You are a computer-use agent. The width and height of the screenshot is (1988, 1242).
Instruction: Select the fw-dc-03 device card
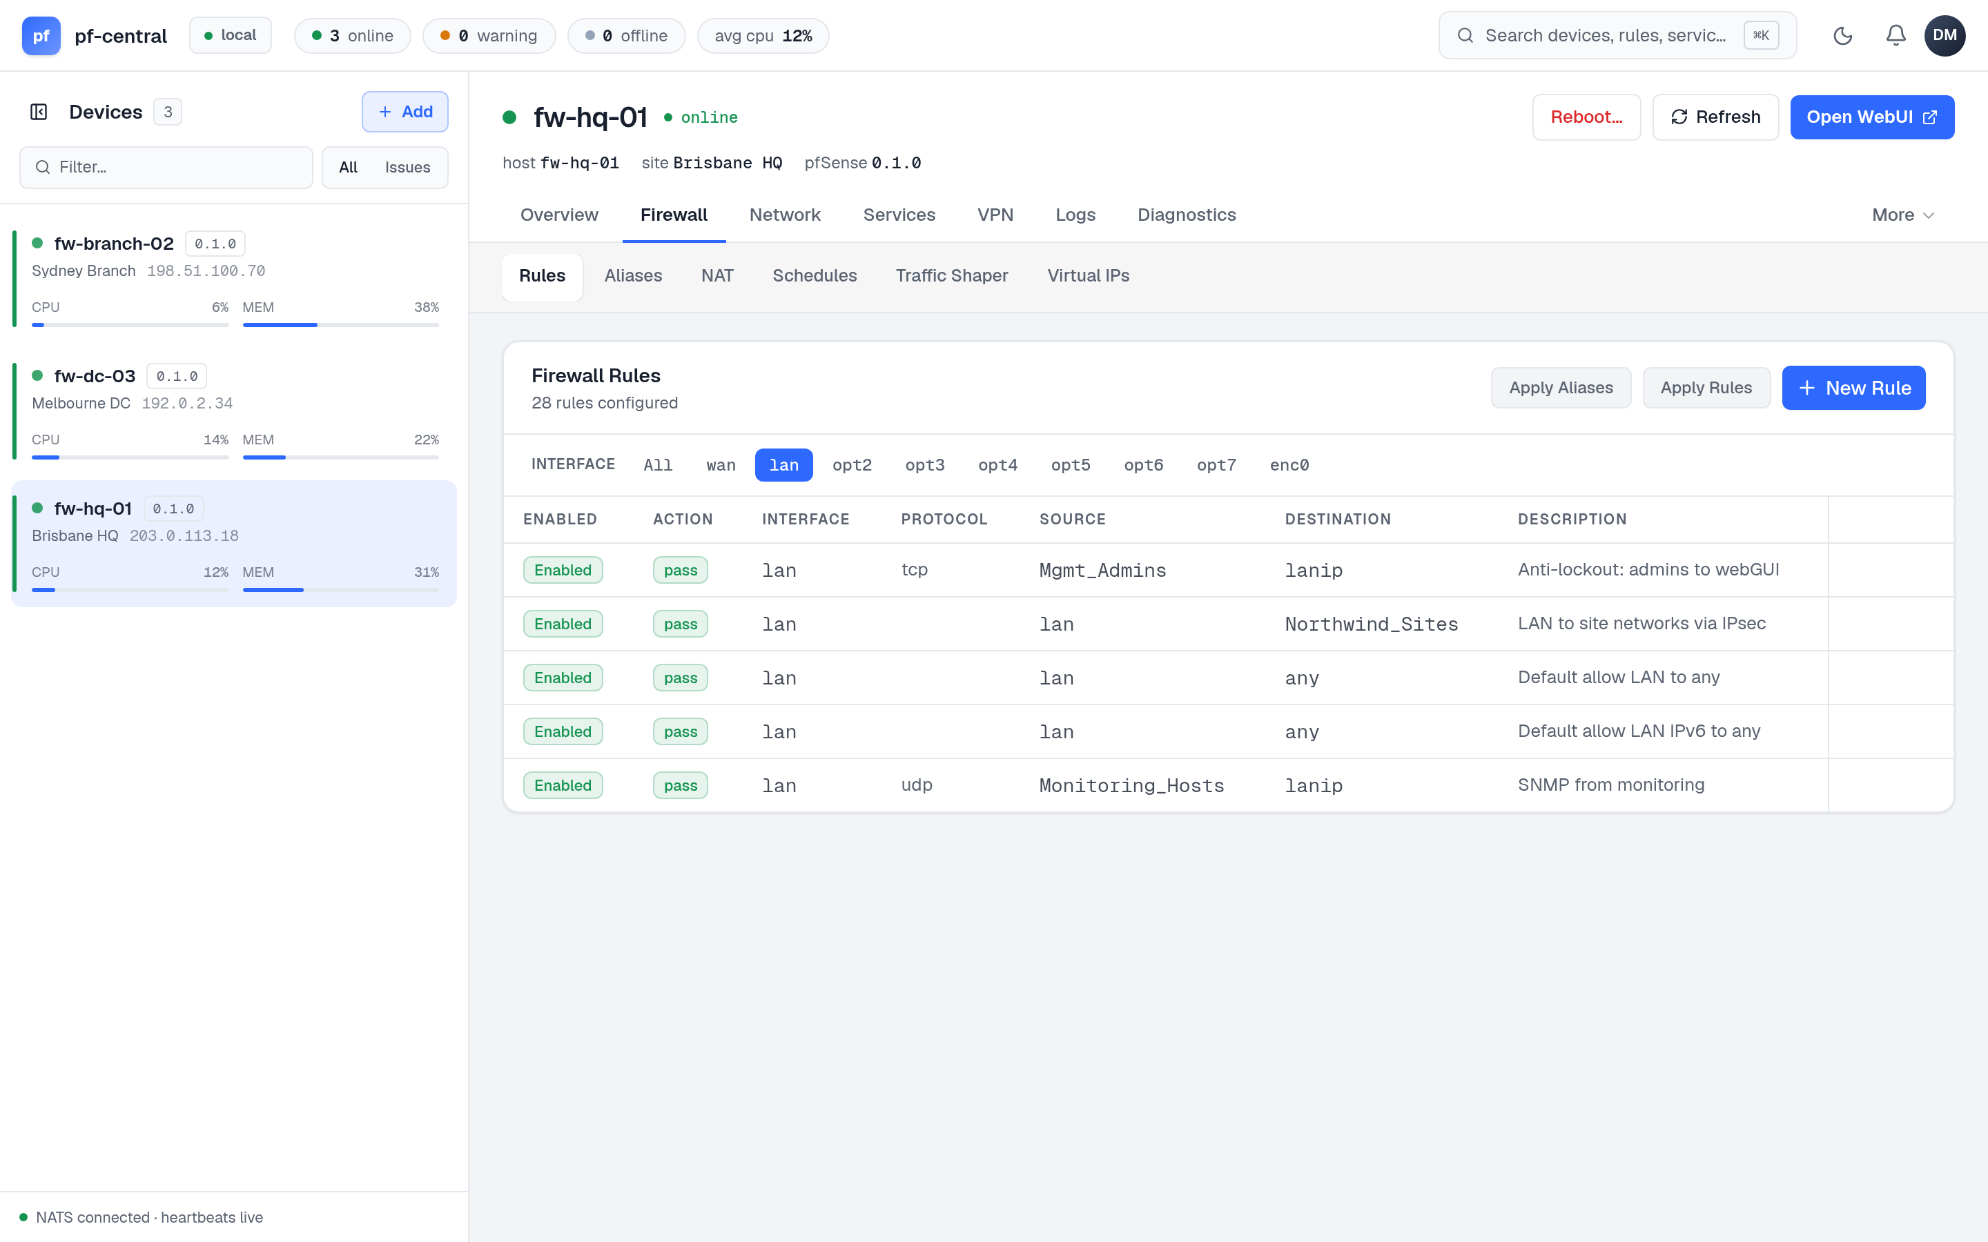click(x=234, y=411)
